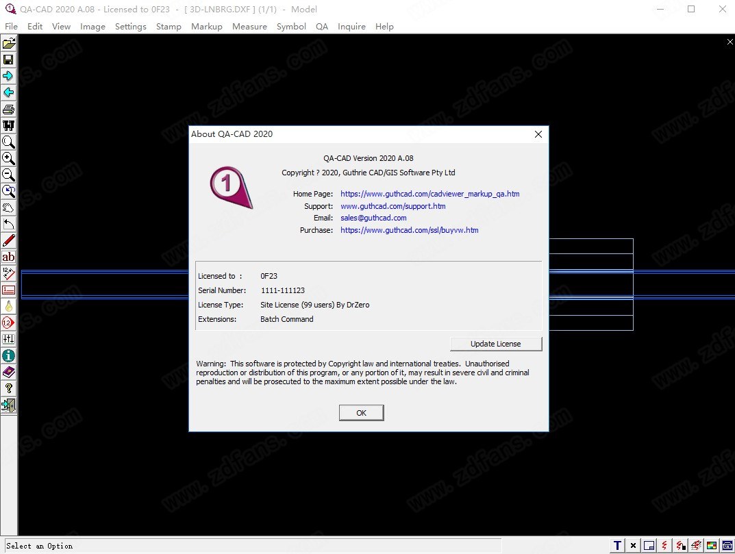Select the hand pan tool
Screen dimensions: 735x554
pyautogui.click(x=8, y=207)
